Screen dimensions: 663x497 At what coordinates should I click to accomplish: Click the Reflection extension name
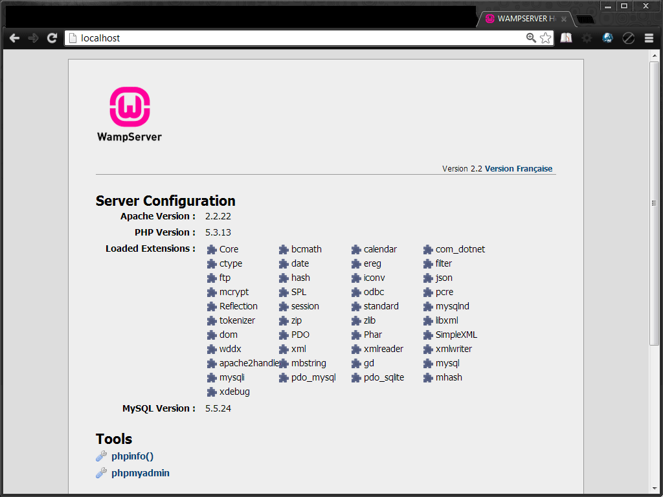238,306
